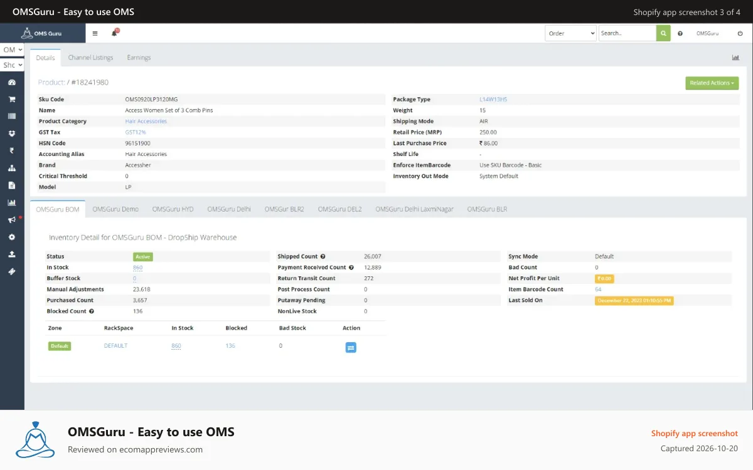The image size is (753, 470).
Task: Click the SKU code OMS0920LP3120MG
Action: (151, 100)
